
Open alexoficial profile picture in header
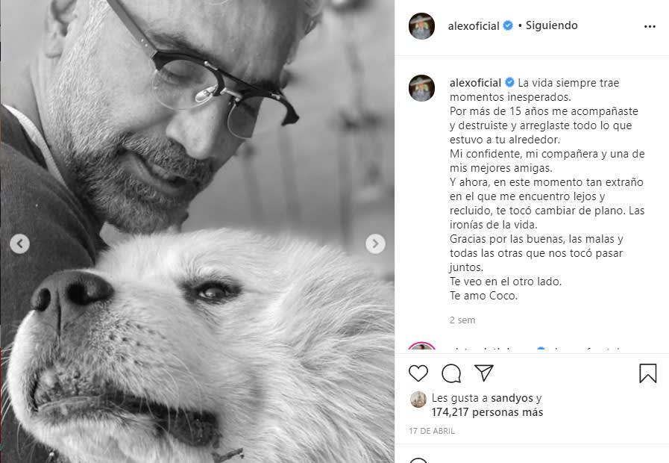pyautogui.click(x=421, y=26)
